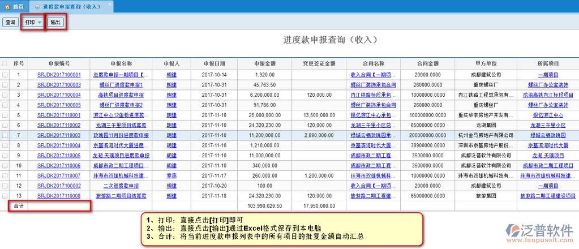Viewport: 579px width, 249px height.
Task: Tick the checkbox for row 7
Action: pos(5,136)
